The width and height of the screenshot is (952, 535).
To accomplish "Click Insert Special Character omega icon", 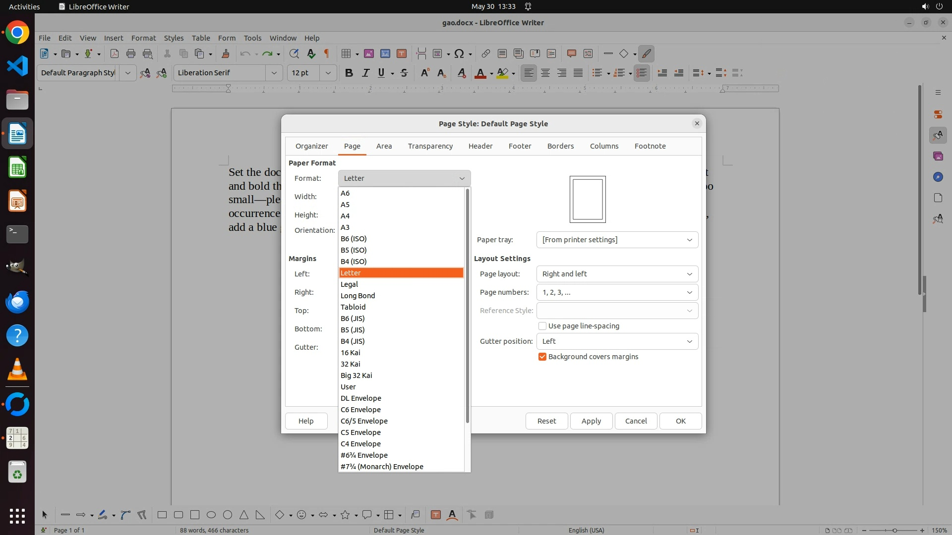I will pyautogui.click(x=459, y=53).
